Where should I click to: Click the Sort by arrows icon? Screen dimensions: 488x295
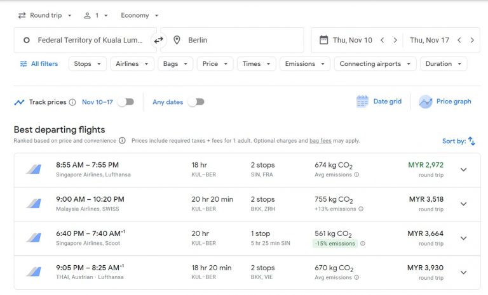(471, 141)
